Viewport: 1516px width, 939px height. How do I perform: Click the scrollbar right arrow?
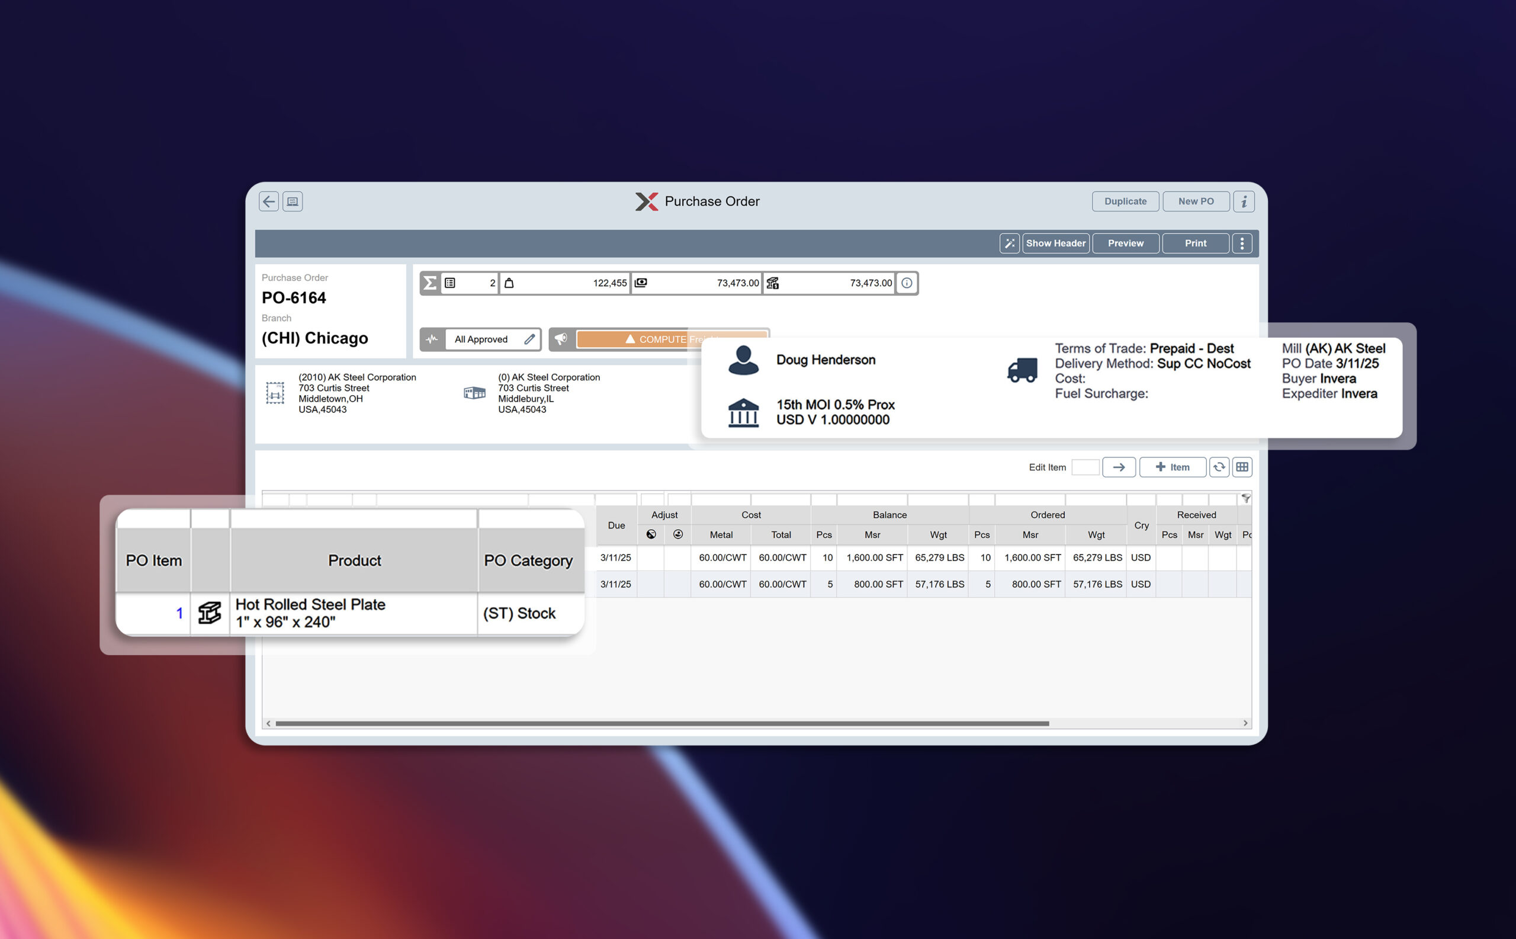(1245, 723)
